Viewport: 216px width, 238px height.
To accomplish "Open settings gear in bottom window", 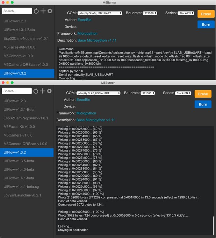I will click(x=49, y=91).
